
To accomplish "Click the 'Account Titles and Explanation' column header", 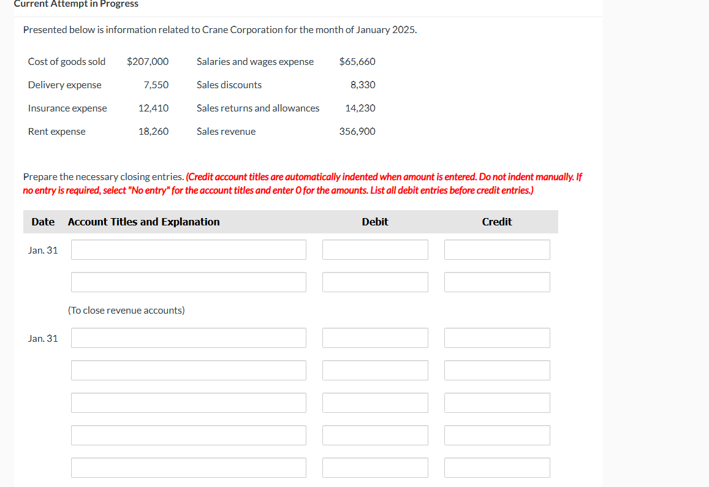I will [x=143, y=222].
